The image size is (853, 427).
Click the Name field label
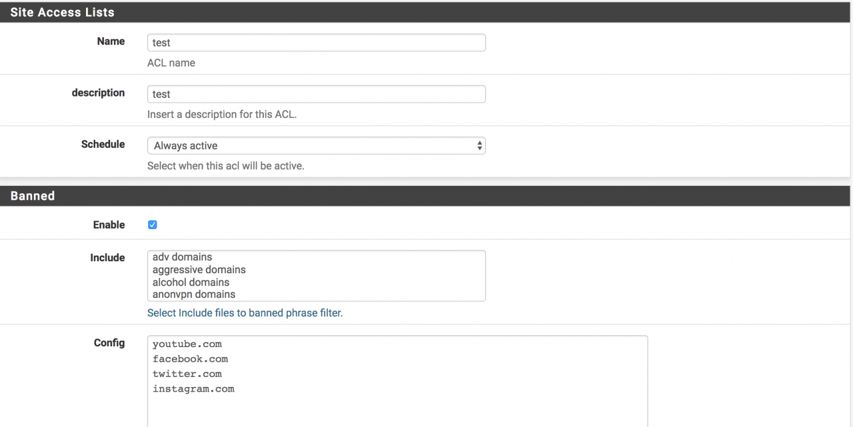111,41
